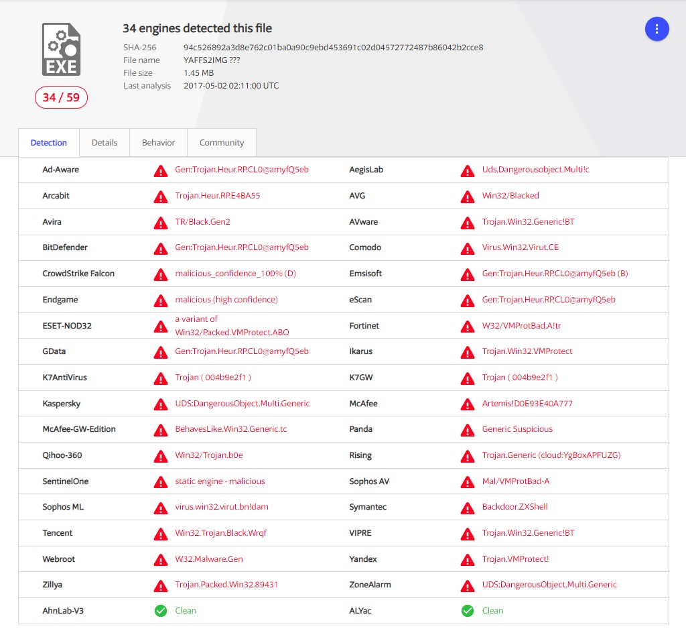Click the Win32.Trojan.Black.Wrqf Tencent result
The image size is (686, 637).
220,533
